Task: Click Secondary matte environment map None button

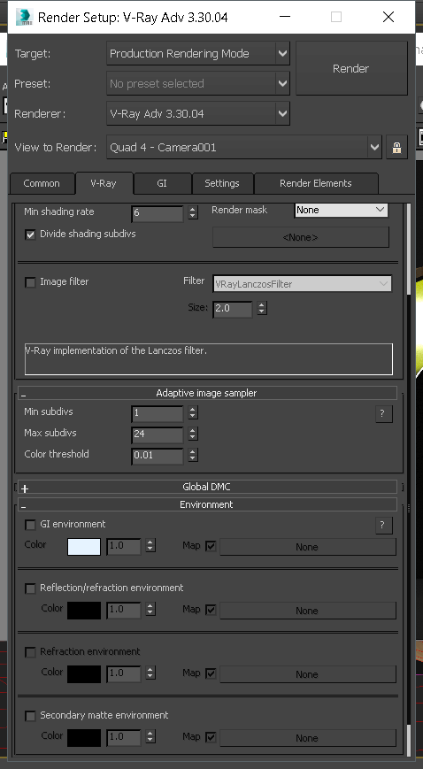Action: (x=307, y=738)
